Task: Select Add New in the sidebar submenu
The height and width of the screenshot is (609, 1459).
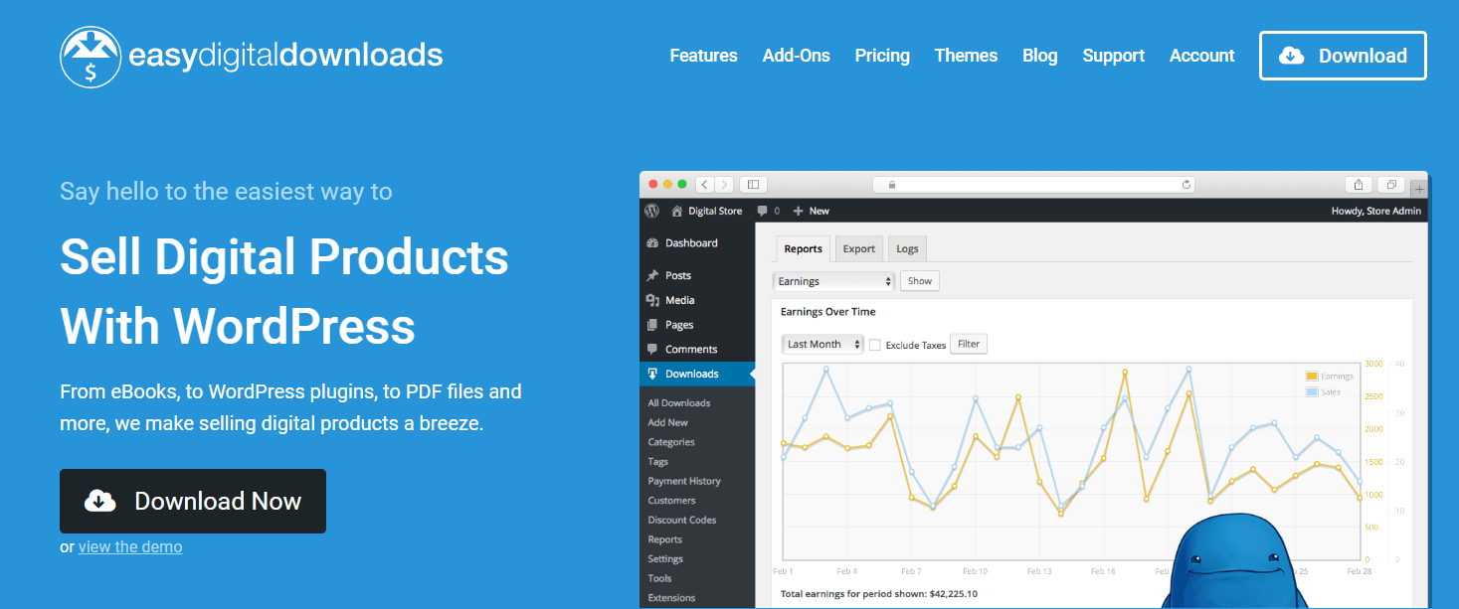Action: coord(668,422)
